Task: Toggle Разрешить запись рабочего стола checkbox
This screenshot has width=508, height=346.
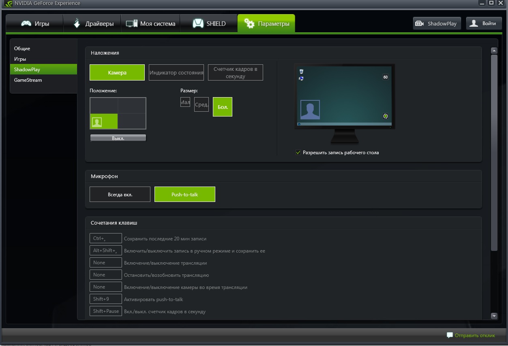Action: click(298, 153)
